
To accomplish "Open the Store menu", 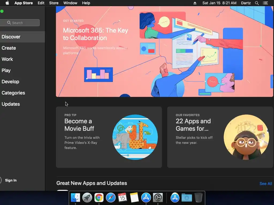I will click(x=54, y=3).
